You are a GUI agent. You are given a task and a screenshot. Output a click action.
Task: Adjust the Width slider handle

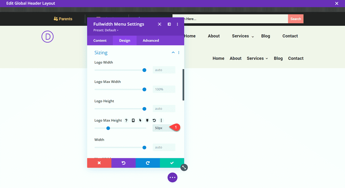click(144, 148)
